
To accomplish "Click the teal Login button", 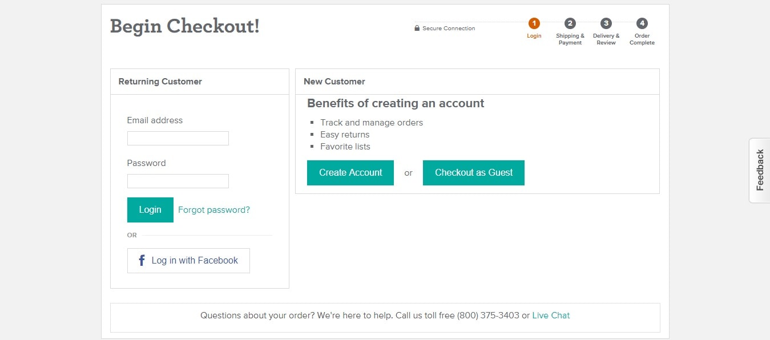I will click(150, 210).
